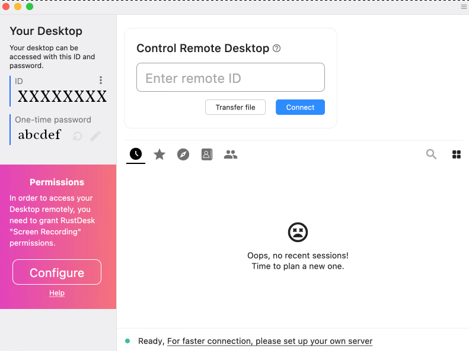Click the Enter remote ID field
The image size is (469, 351).
point(230,78)
